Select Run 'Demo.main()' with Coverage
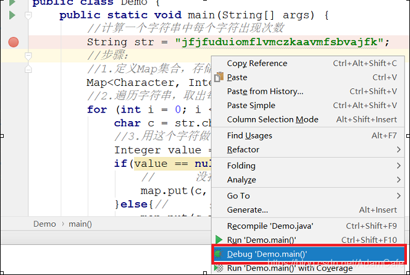The height and width of the screenshot is (275, 410). tap(308, 268)
